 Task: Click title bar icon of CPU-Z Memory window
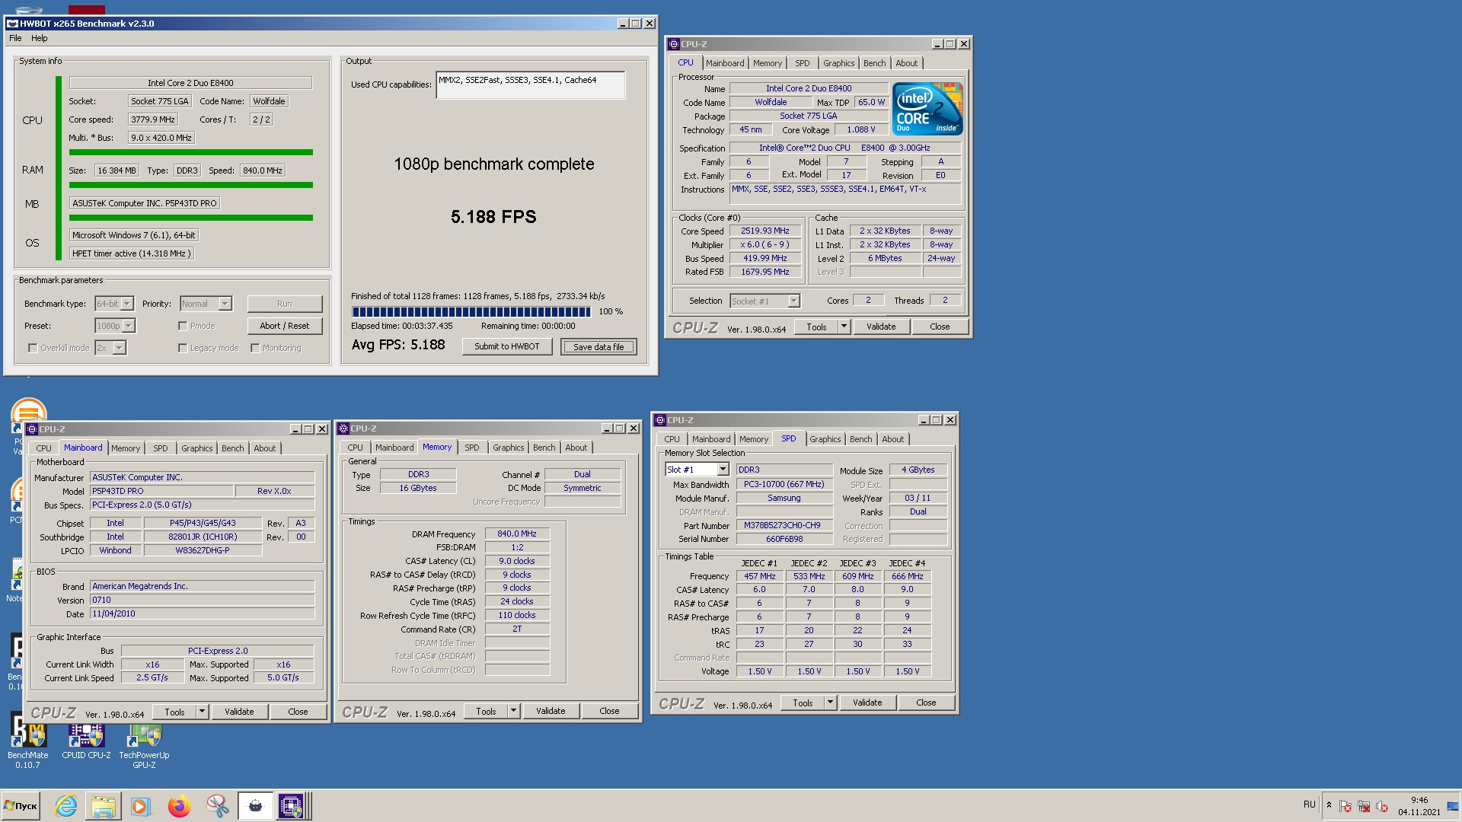click(x=343, y=429)
